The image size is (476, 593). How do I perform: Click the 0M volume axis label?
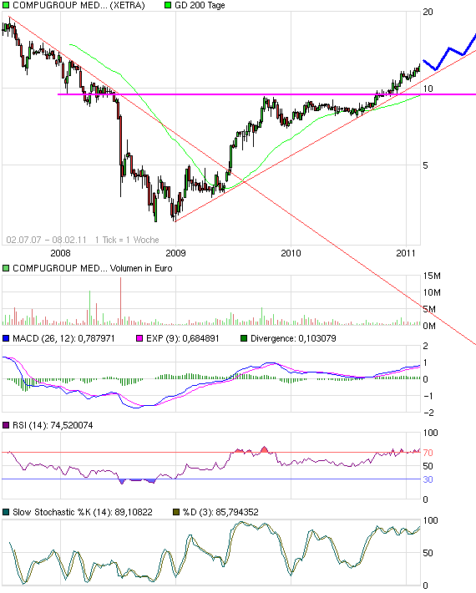pyautogui.click(x=429, y=326)
